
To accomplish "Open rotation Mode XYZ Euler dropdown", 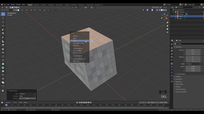I will coord(193,64).
